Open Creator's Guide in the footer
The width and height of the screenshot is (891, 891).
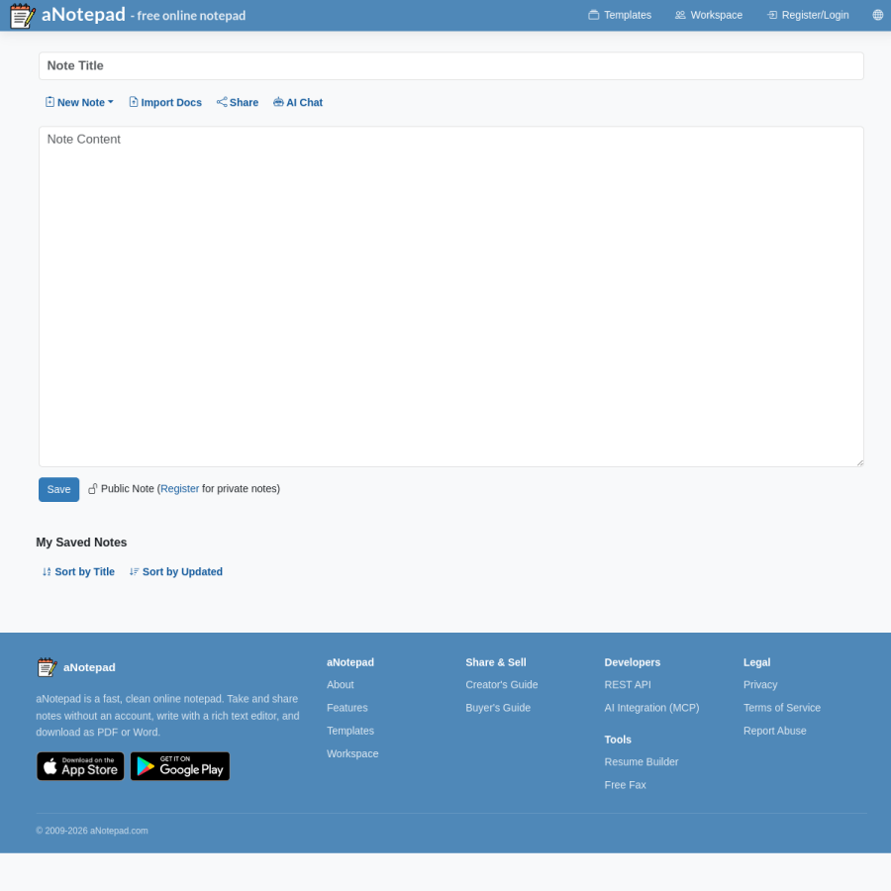[x=502, y=685]
